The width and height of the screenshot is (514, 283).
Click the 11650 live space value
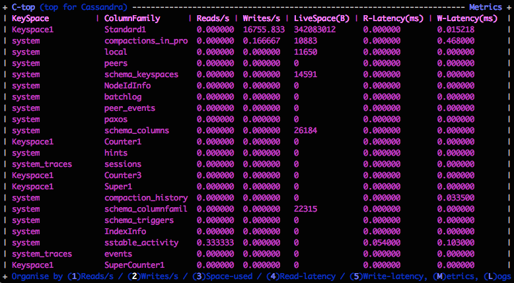(305, 52)
